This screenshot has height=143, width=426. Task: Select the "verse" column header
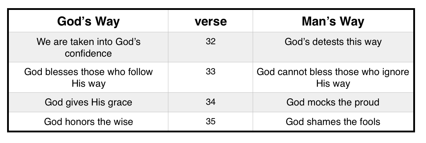[x=211, y=22]
